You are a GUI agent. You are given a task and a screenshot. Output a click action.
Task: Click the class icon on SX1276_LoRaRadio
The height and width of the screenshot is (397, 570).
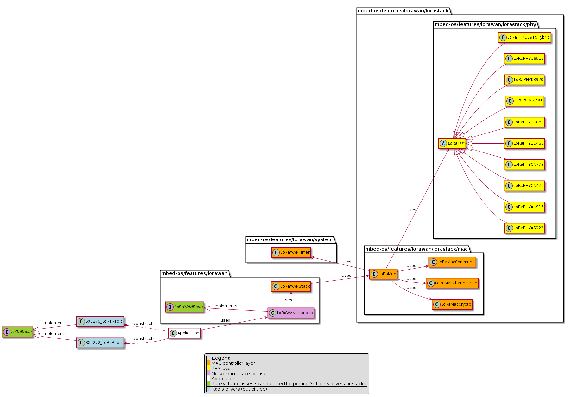(81, 321)
